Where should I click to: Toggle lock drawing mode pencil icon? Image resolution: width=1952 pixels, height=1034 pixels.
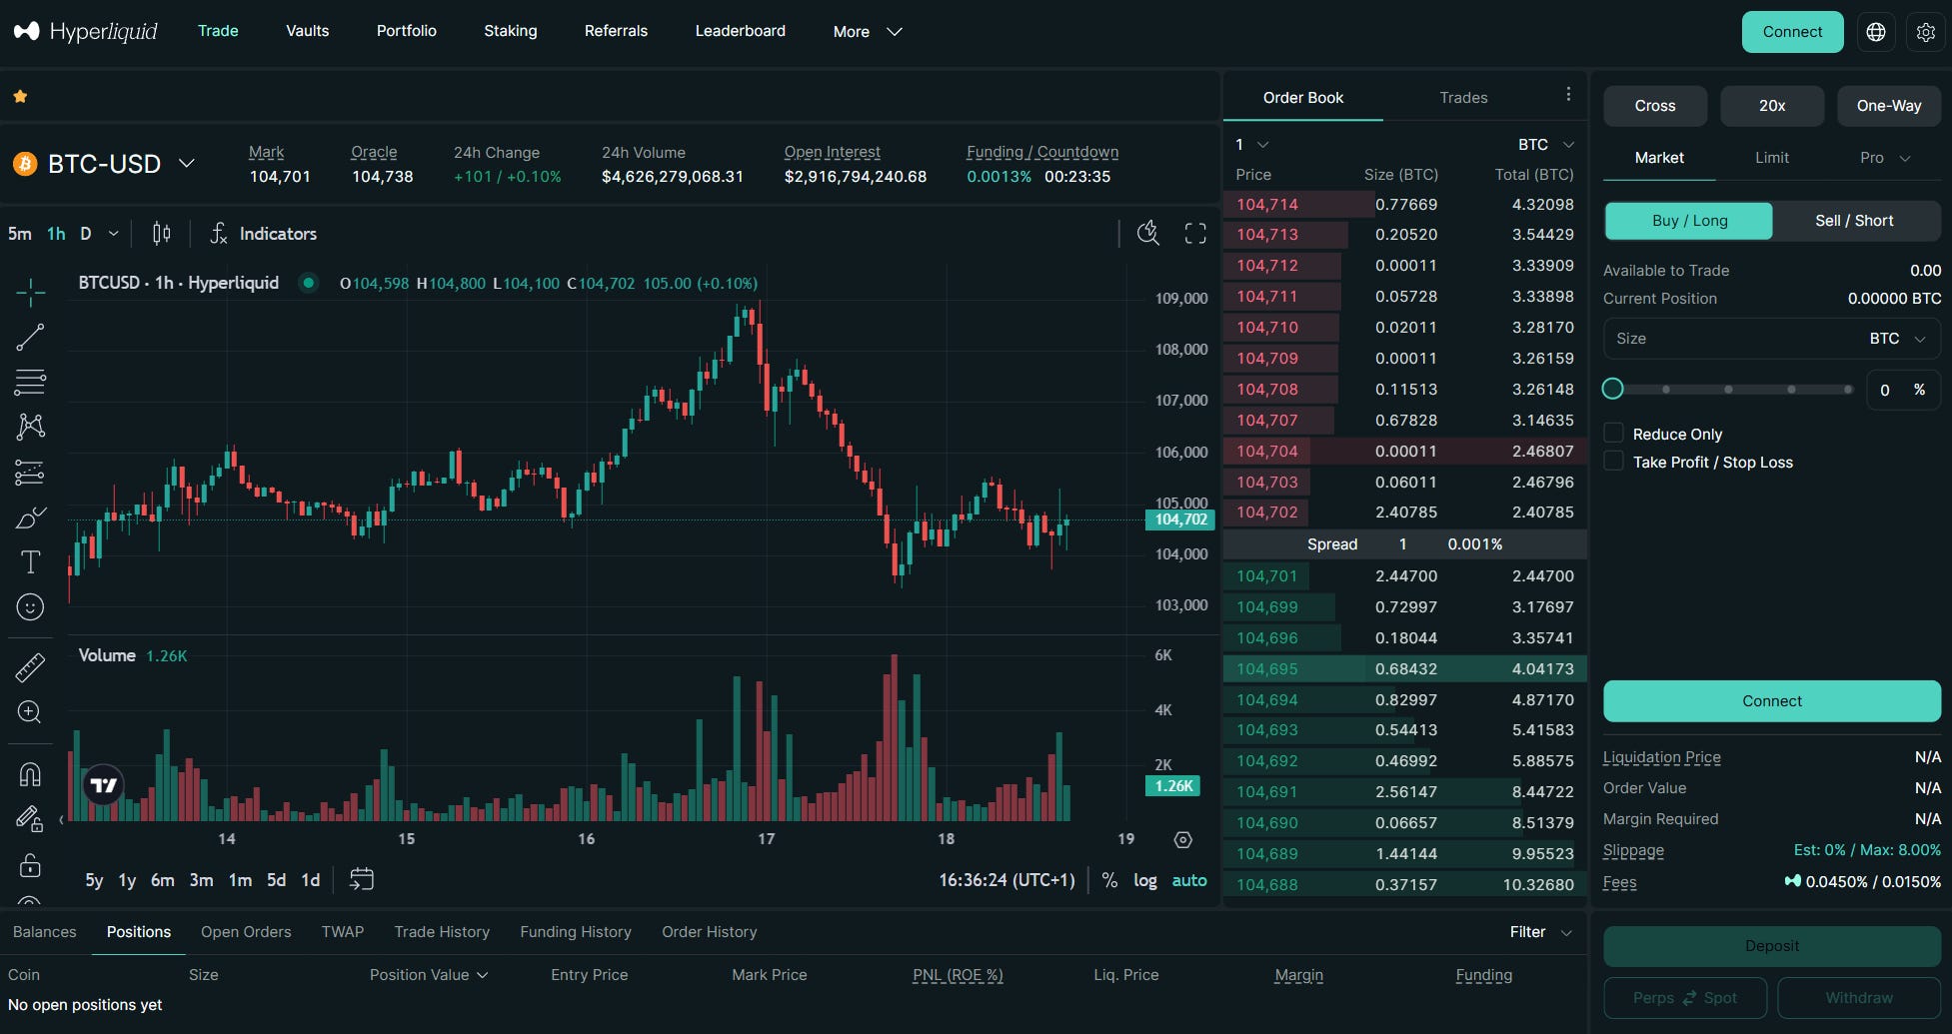(30, 819)
